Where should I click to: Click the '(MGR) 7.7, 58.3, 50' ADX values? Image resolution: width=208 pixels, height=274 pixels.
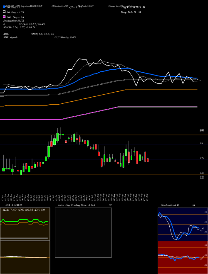(42, 34)
